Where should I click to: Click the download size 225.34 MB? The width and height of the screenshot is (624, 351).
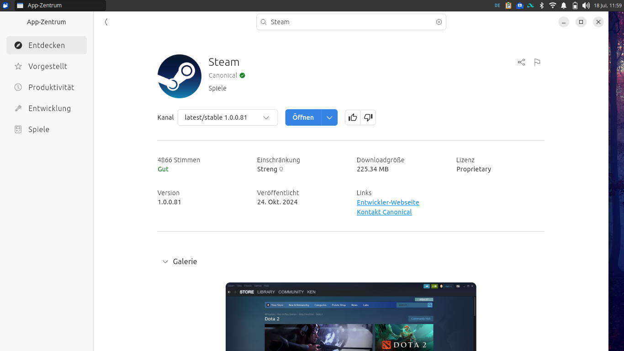click(373, 169)
